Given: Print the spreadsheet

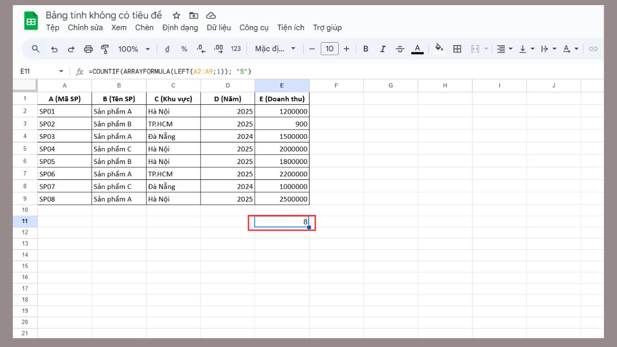Looking at the screenshot, I should pyautogui.click(x=88, y=49).
